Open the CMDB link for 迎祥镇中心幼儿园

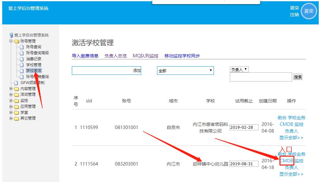tap(286, 161)
